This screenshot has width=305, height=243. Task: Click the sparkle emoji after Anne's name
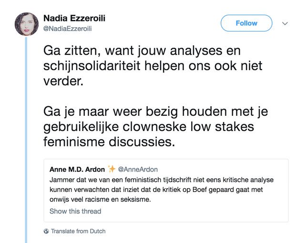(112, 169)
